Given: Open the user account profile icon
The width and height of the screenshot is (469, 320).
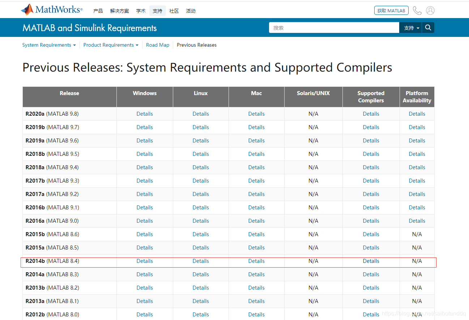Looking at the screenshot, I should [430, 10].
